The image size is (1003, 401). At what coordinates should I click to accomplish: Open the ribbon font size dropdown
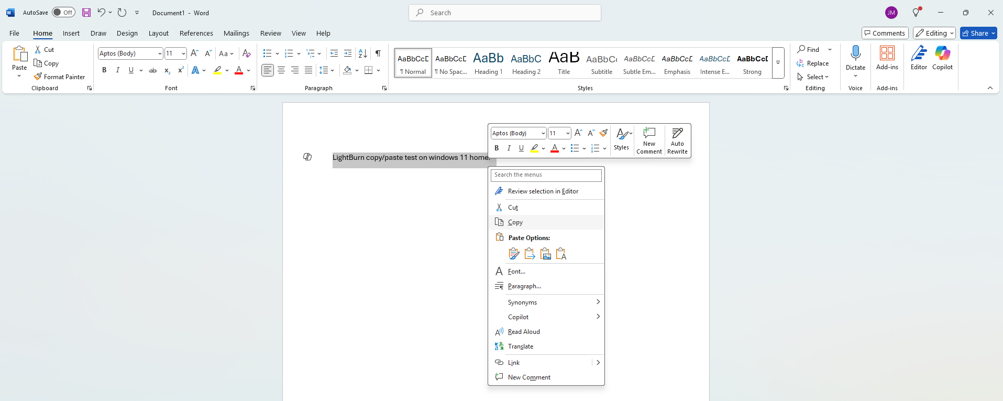pos(183,53)
